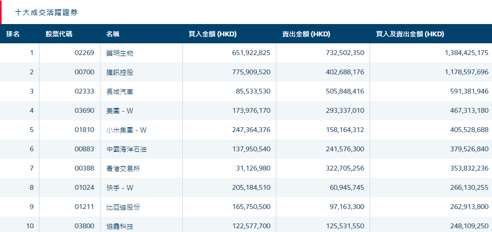Screen dimensions: 492x232
Task: Click the 排名 column header
Action: point(13,34)
